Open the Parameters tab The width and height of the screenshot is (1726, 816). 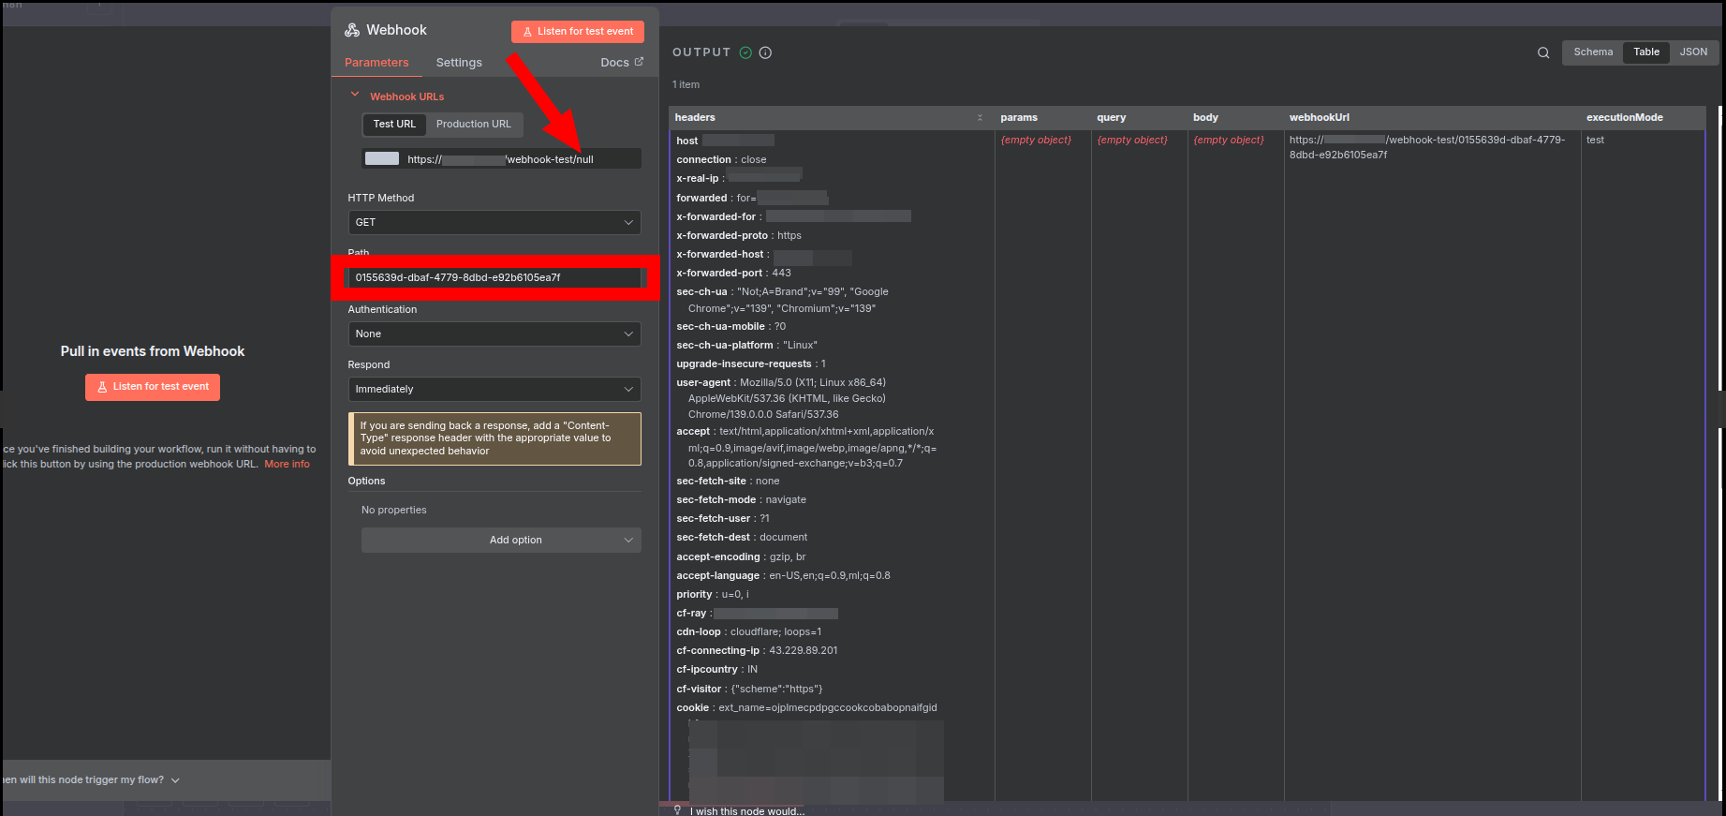pos(376,63)
